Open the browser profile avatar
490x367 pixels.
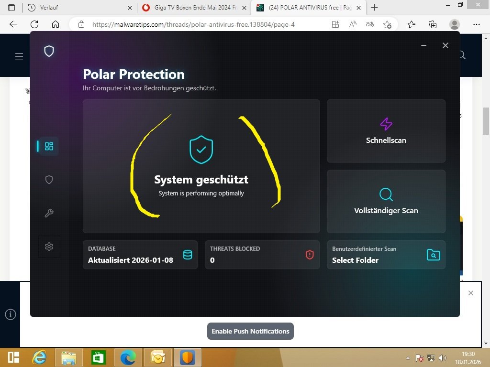pyautogui.click(x=455, y=24)
